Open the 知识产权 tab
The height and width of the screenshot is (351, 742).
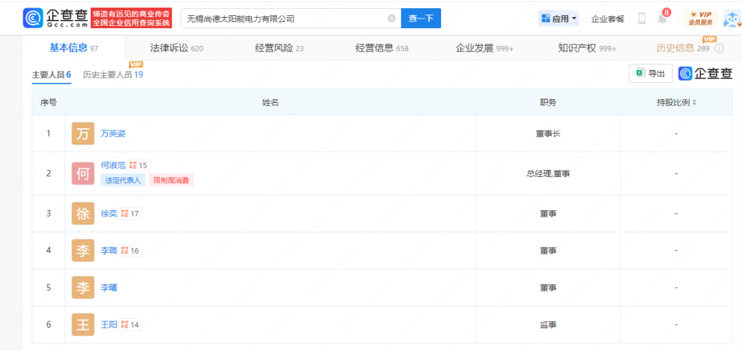(x=587, y=48)
